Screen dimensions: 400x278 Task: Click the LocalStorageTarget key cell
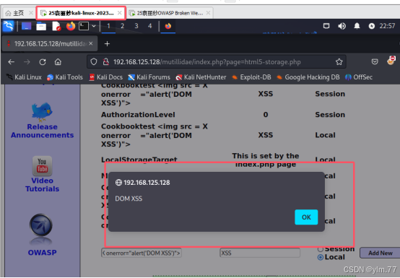[x=139, y=160]
